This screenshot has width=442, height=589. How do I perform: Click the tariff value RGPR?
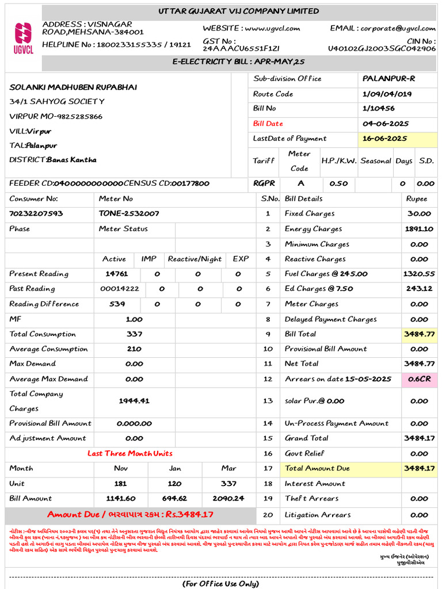[x=264, y=183]
